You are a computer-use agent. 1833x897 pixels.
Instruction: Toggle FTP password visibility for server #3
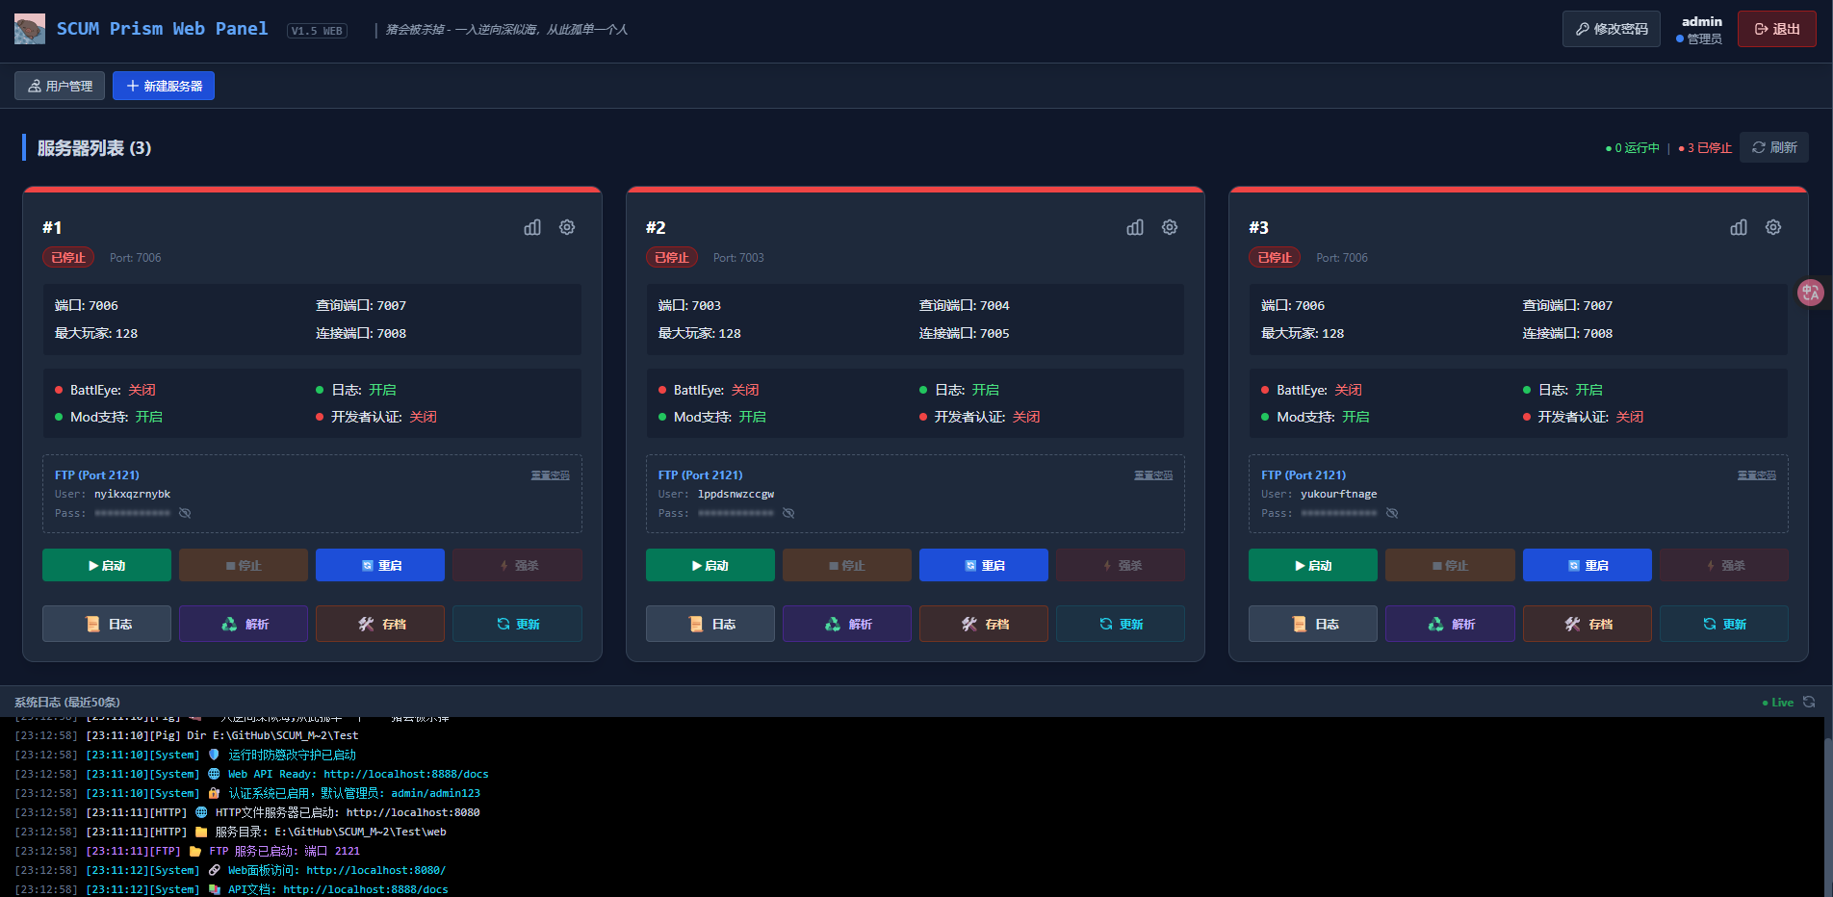tap(1392, 513)
